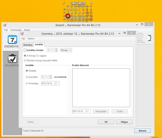This screenshot has width=162, height=138.
Task: Click the Rainlendar icon in Kezelő window title
Action: click(5, 25)
